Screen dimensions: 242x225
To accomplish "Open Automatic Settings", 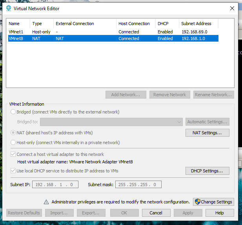I will 207,122.
